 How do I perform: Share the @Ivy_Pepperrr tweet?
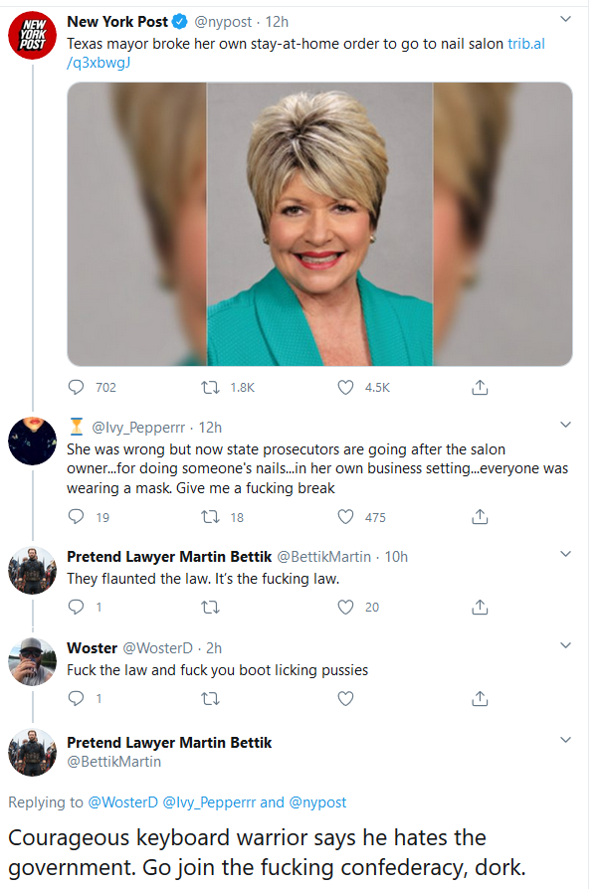point(480,516)
